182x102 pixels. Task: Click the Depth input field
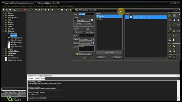coord(86,35)
